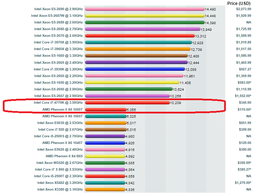Click the $583.00* price
This screenshot has width=261, height=193.
[x=244, y=82]
